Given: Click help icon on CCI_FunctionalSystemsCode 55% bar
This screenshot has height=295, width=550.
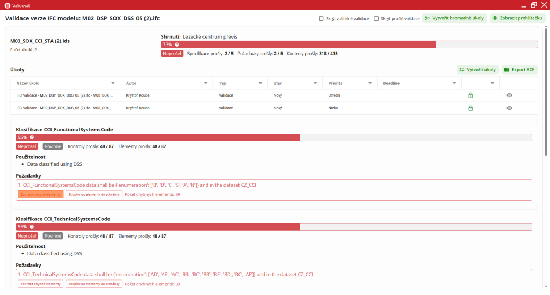Looking at the screenshot, I should click(x=32, y=137).
